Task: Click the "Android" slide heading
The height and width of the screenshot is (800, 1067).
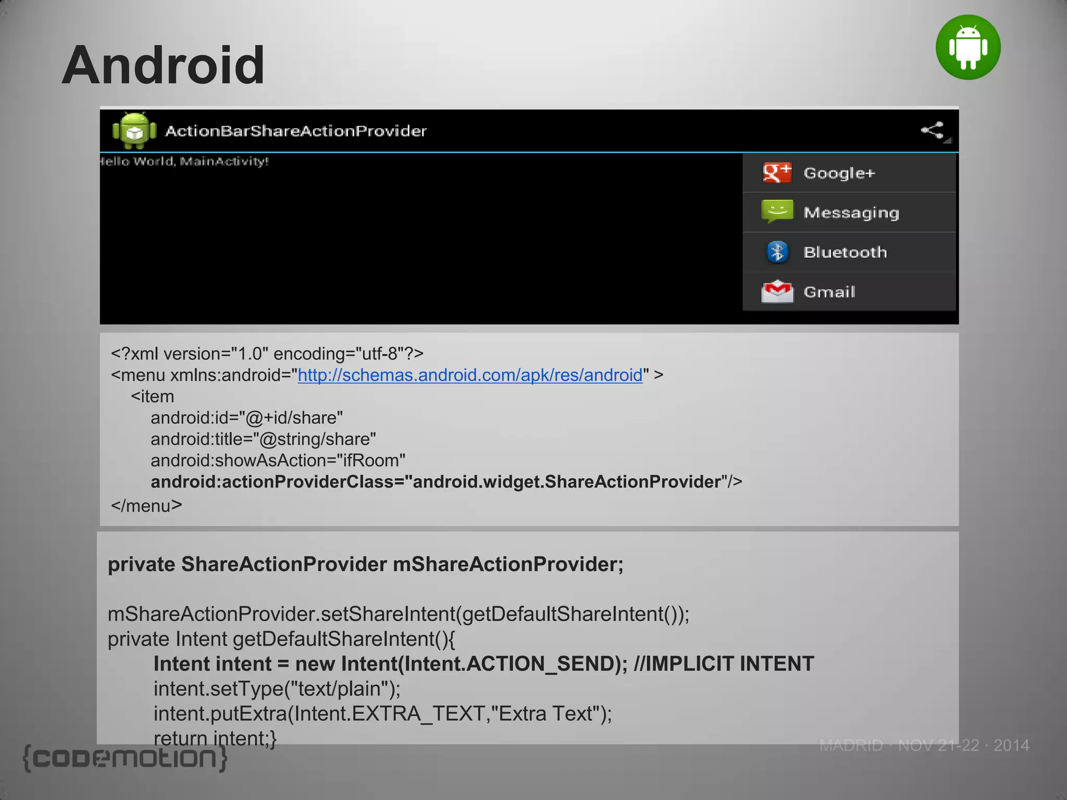Action: tap(164, 65)
